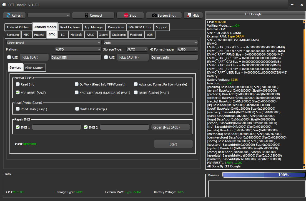Screen dimensions: 306x201
Task: Enable FACTORY RESET (USERDATA) (FAST)
Action: (77, 92)
